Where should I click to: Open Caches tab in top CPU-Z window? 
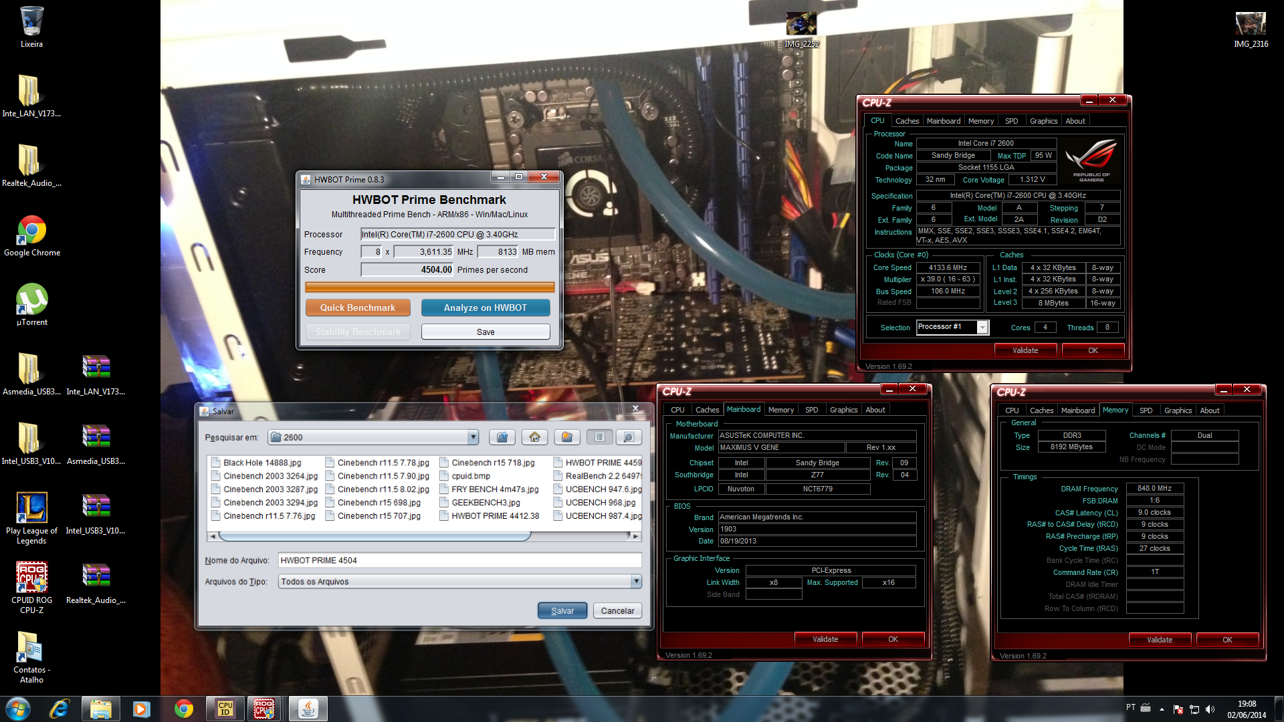point(907,121)
